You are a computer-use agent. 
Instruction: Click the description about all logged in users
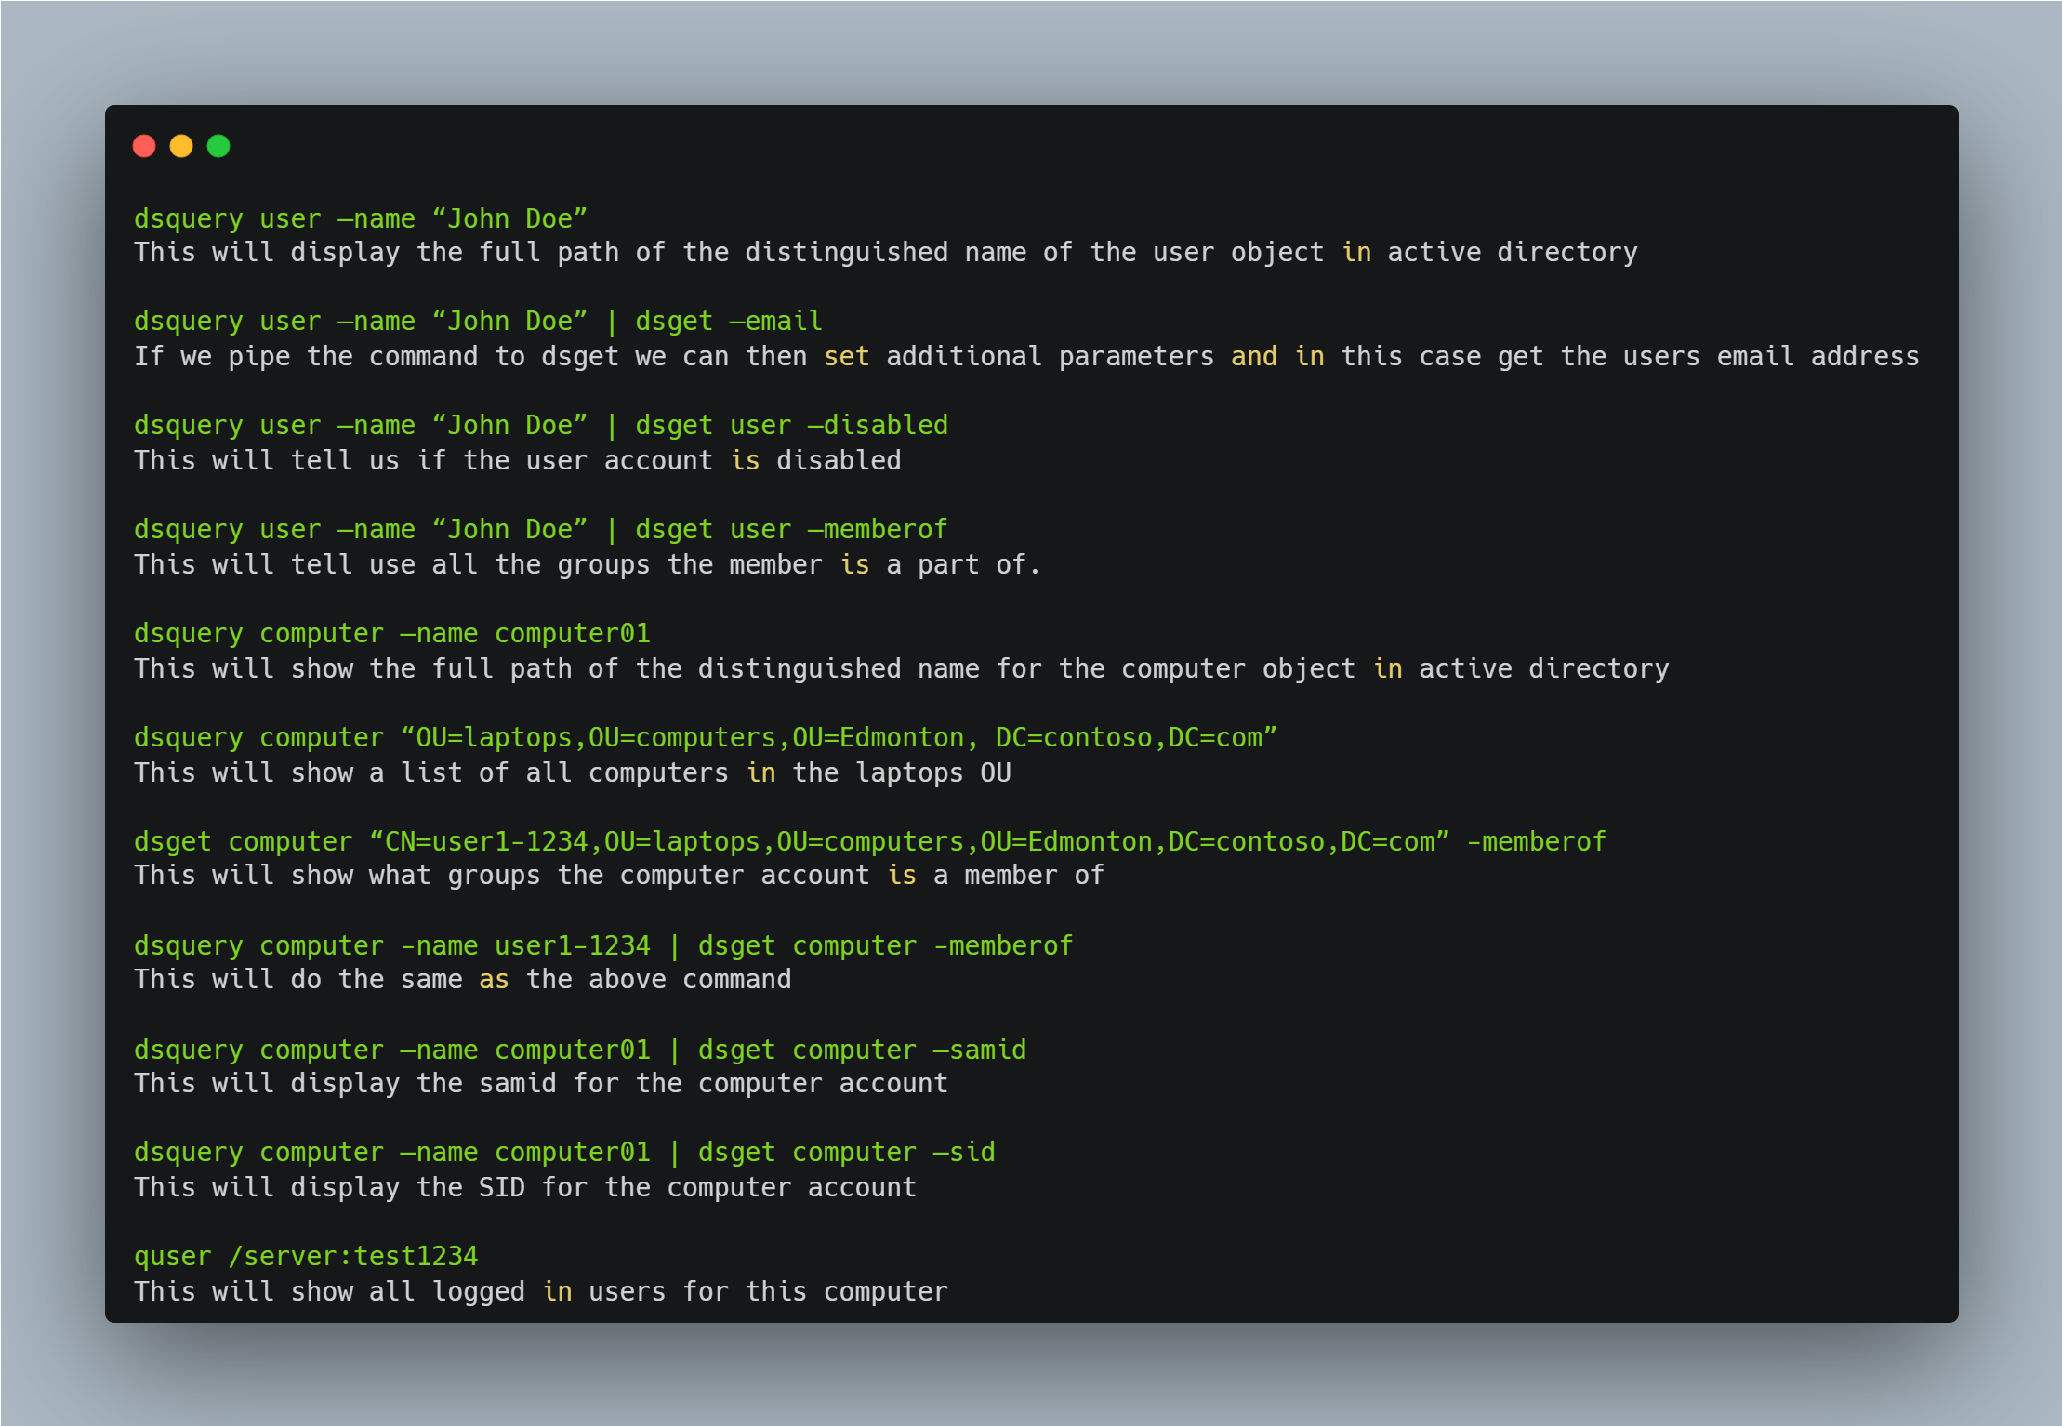point(541,1291)
